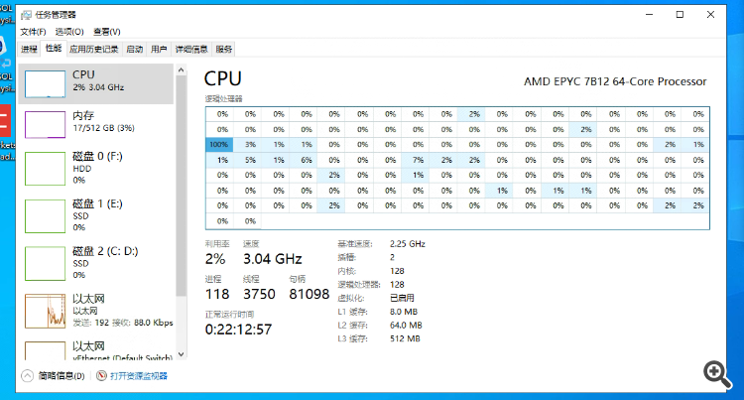Select the CPU performance thumbnail graph

[x=45, y=83]
